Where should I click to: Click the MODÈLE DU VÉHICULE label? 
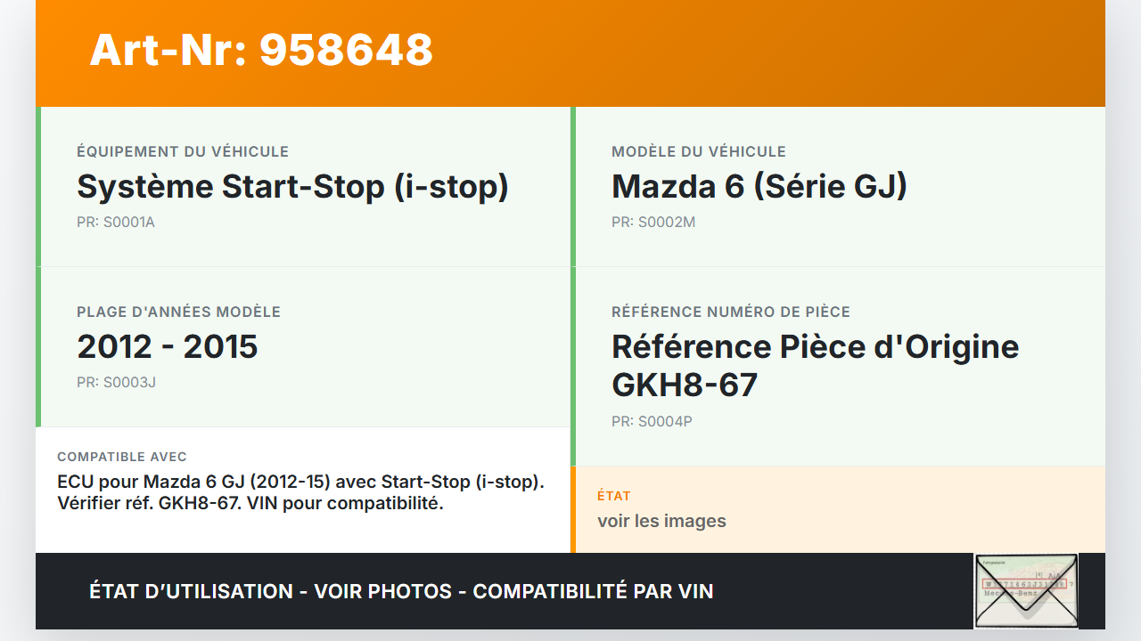point(699,152)
